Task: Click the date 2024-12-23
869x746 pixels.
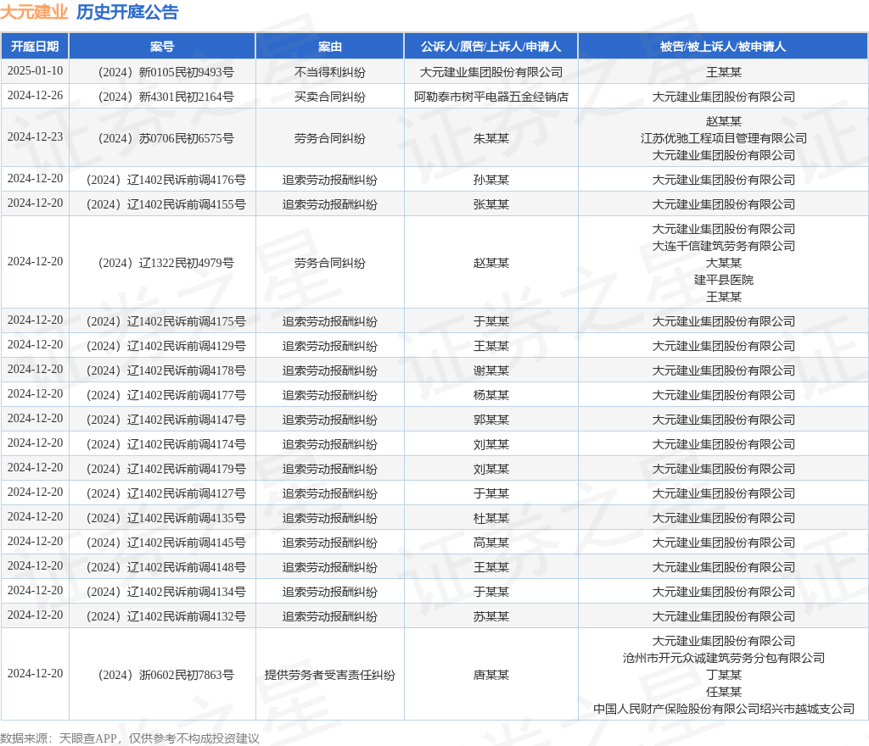Action: (35, 137)
